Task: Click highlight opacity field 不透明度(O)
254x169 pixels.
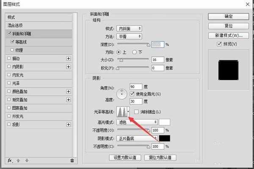Action: [x=158, y=130]
